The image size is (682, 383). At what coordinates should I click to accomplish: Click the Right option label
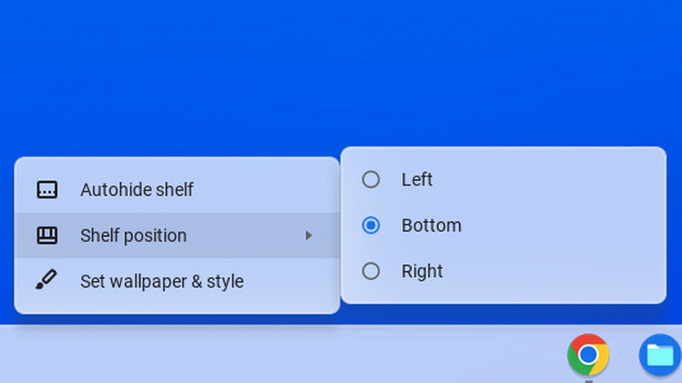click(422, 271)
